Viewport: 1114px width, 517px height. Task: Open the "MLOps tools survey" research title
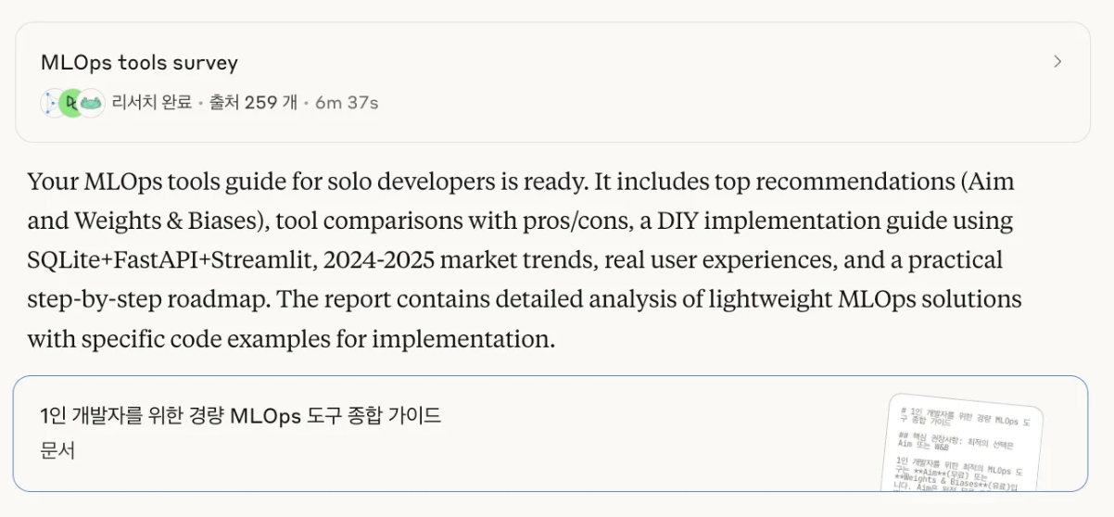click(x=139, y=63)
